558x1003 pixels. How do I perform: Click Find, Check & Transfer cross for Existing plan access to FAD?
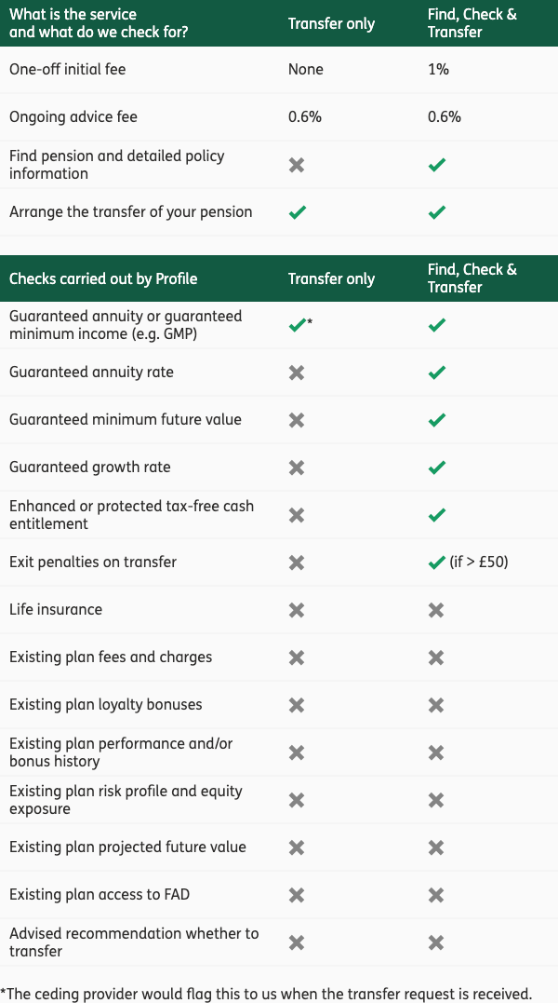(436, 894)
